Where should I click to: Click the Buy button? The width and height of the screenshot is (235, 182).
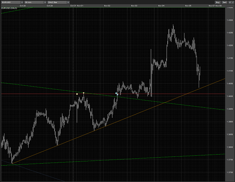pos(218,2)
